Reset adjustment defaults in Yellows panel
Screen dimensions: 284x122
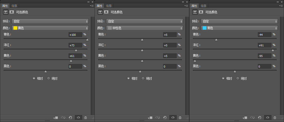[x=70, y=118]
